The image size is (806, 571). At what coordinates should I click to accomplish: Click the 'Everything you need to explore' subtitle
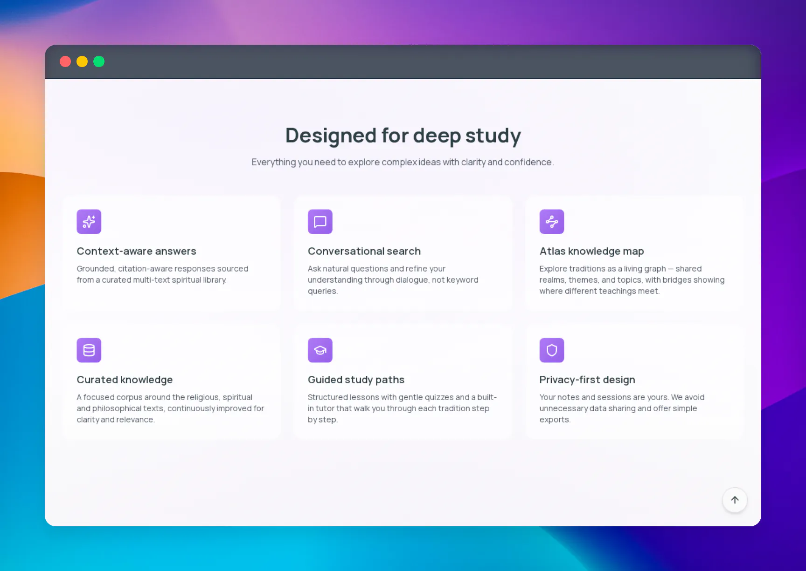click(403, 162)
